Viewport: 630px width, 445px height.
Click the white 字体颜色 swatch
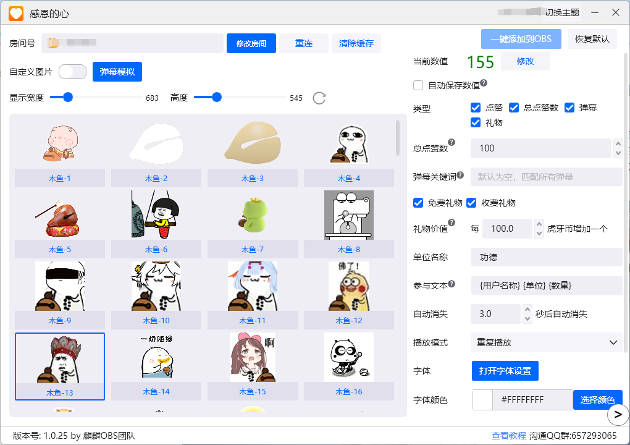point(482,400)
